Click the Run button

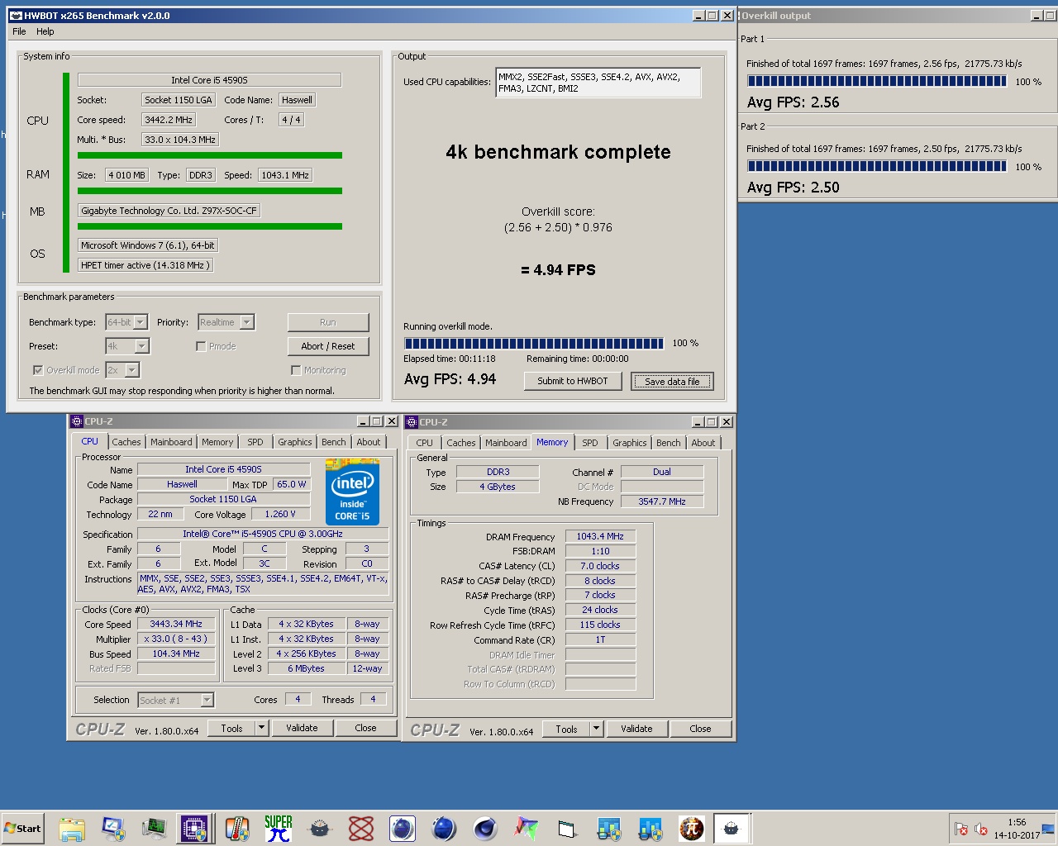click(x=328, y=322)
